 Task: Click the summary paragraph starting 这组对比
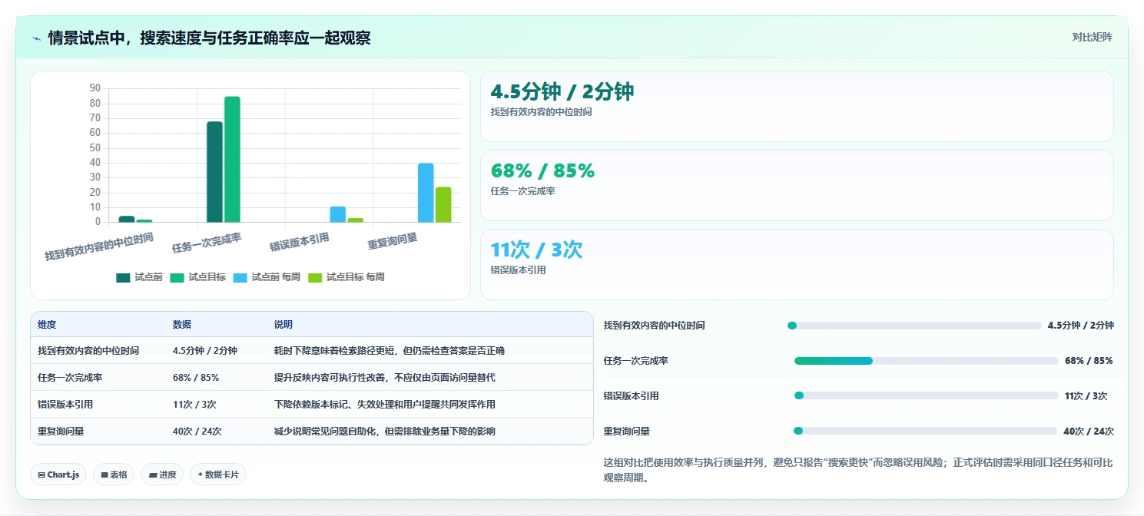[858, 470]
